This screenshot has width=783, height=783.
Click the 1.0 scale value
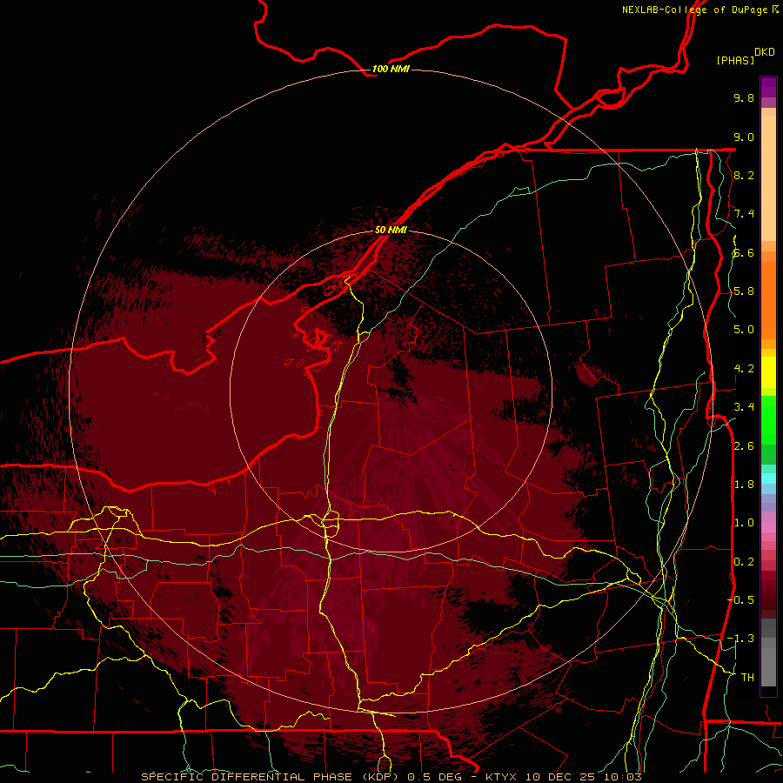point(744,523)
